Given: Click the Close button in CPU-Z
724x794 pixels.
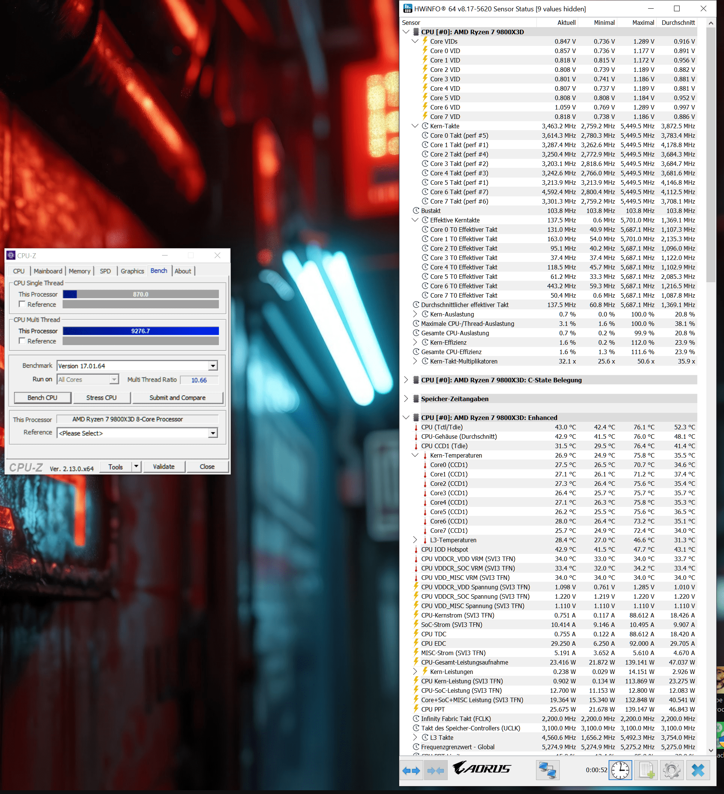Looking at the screenshot, I should (x=207, y=467).
